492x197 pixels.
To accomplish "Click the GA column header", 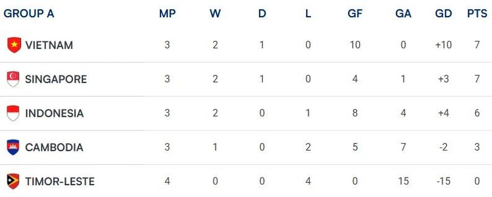I will (403, 14).
